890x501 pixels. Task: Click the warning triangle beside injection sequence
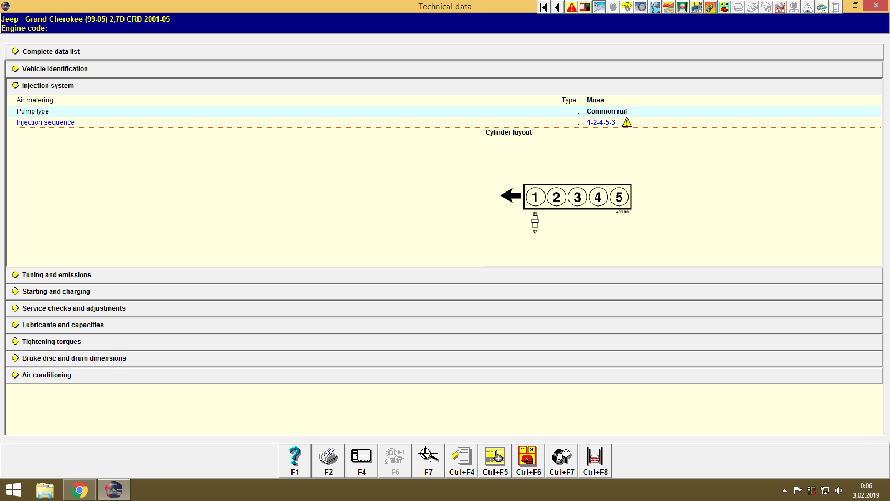coord(626,122)
